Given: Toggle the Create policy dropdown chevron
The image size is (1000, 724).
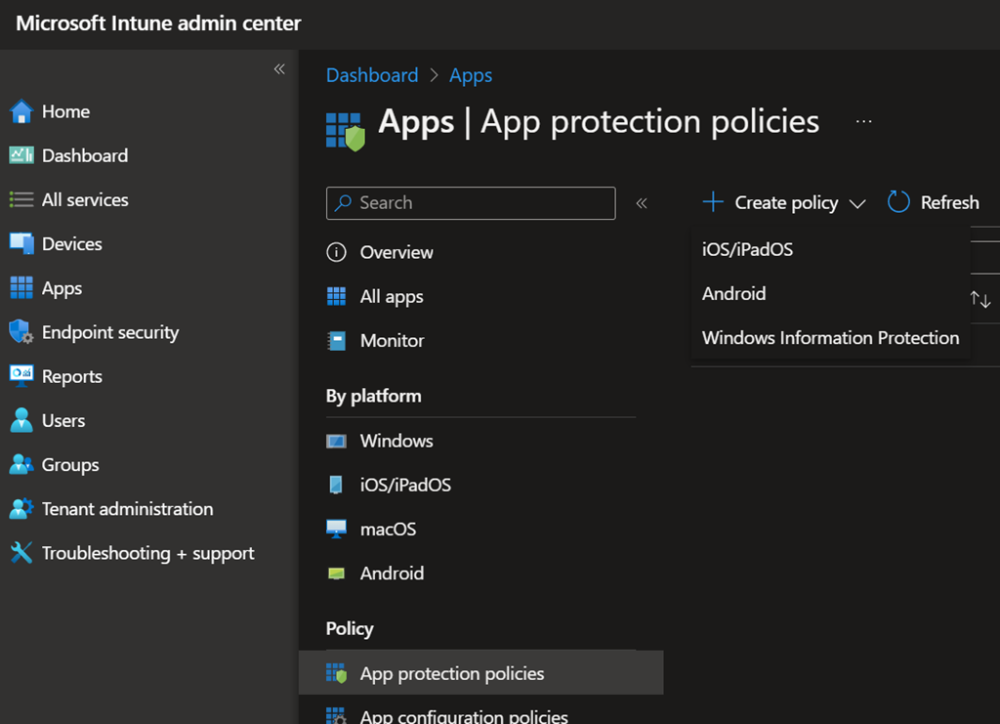Looking at the screenshot, I should [x=857, y=204].
